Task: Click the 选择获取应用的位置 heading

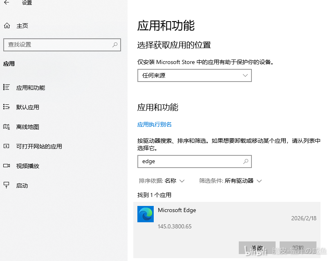Action: click(x=174, y=45)
